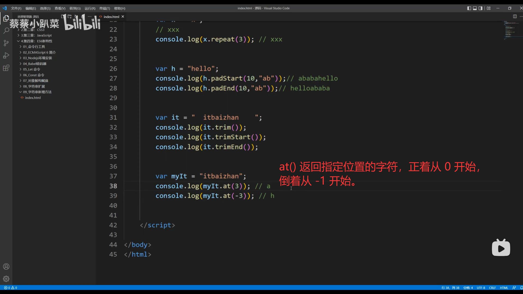
Task: Open Run and Debug view icon
Action: click(x=6, y=56)
